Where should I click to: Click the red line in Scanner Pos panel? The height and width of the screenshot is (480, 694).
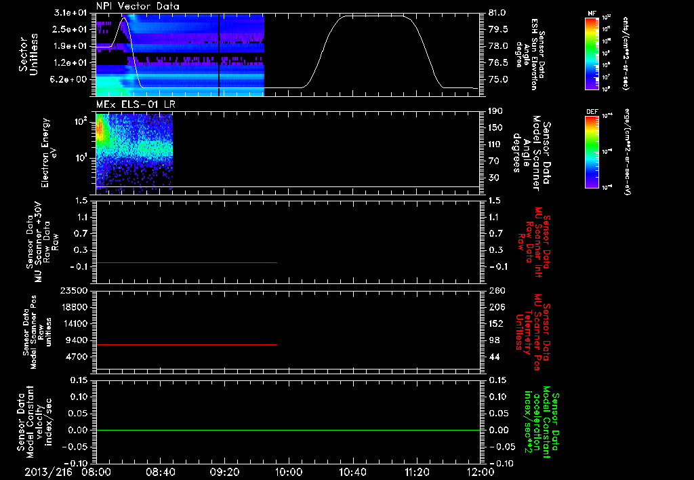click(x=186, y=344)
